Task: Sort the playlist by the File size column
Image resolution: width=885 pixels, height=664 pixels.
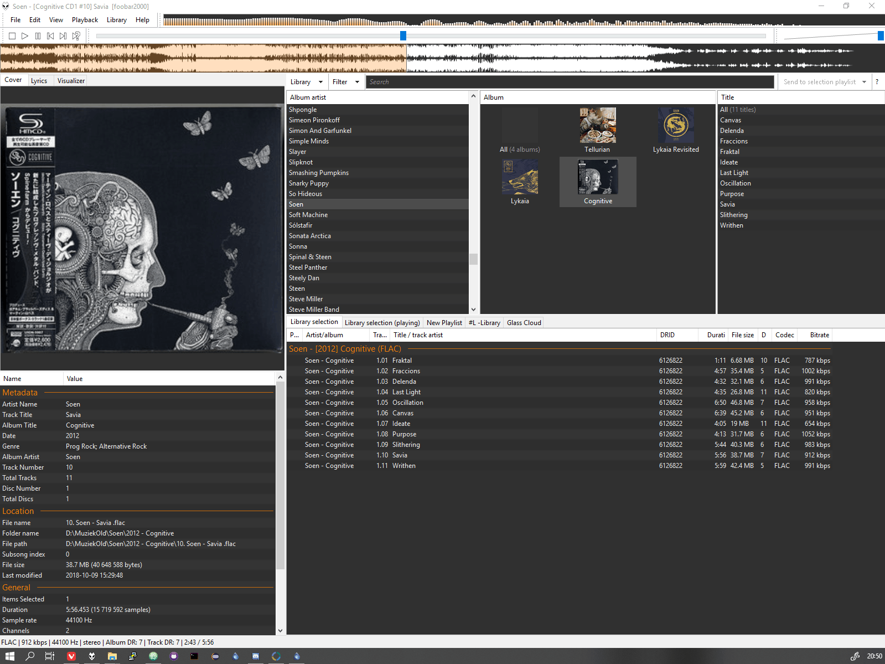Action: (743, 335)
